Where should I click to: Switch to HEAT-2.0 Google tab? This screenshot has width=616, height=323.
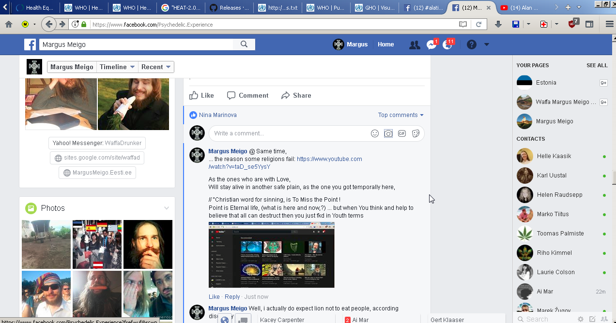(x=181, y=8)
